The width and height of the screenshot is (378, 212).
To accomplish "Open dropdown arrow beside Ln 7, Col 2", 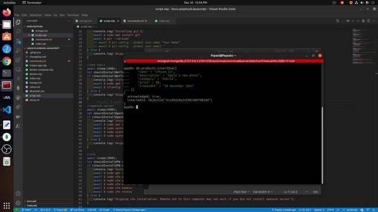I will [307, 192].
